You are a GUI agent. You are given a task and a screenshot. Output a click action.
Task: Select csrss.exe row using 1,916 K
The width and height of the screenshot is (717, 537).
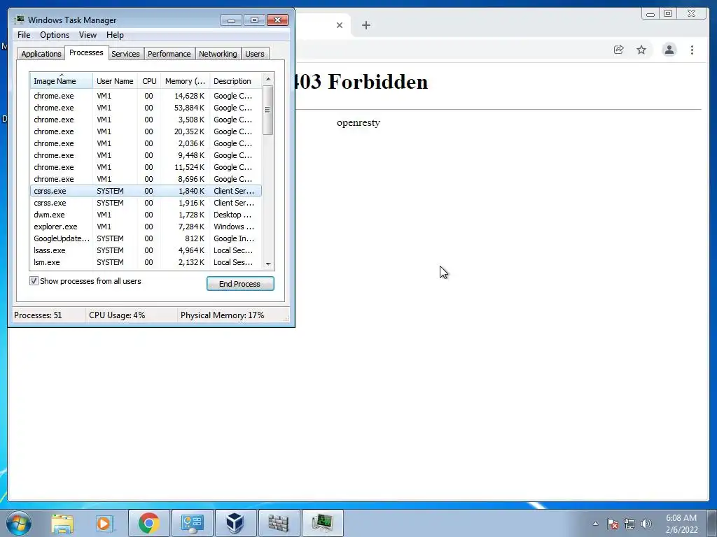click(146, 203)
